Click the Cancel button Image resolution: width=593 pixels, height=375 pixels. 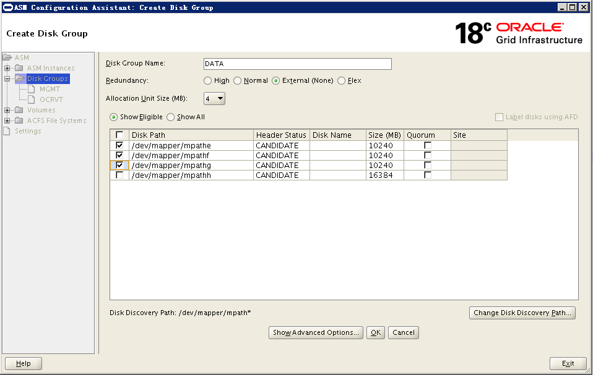click(404, 333)
